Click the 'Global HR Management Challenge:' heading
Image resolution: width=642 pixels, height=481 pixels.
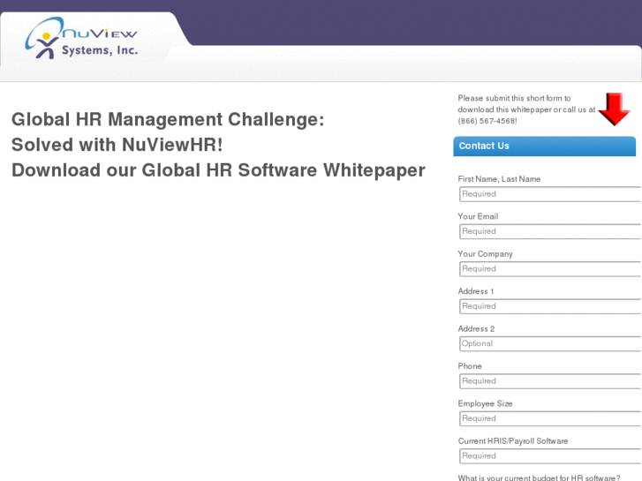pyautogui.click(x=168, y=119)
